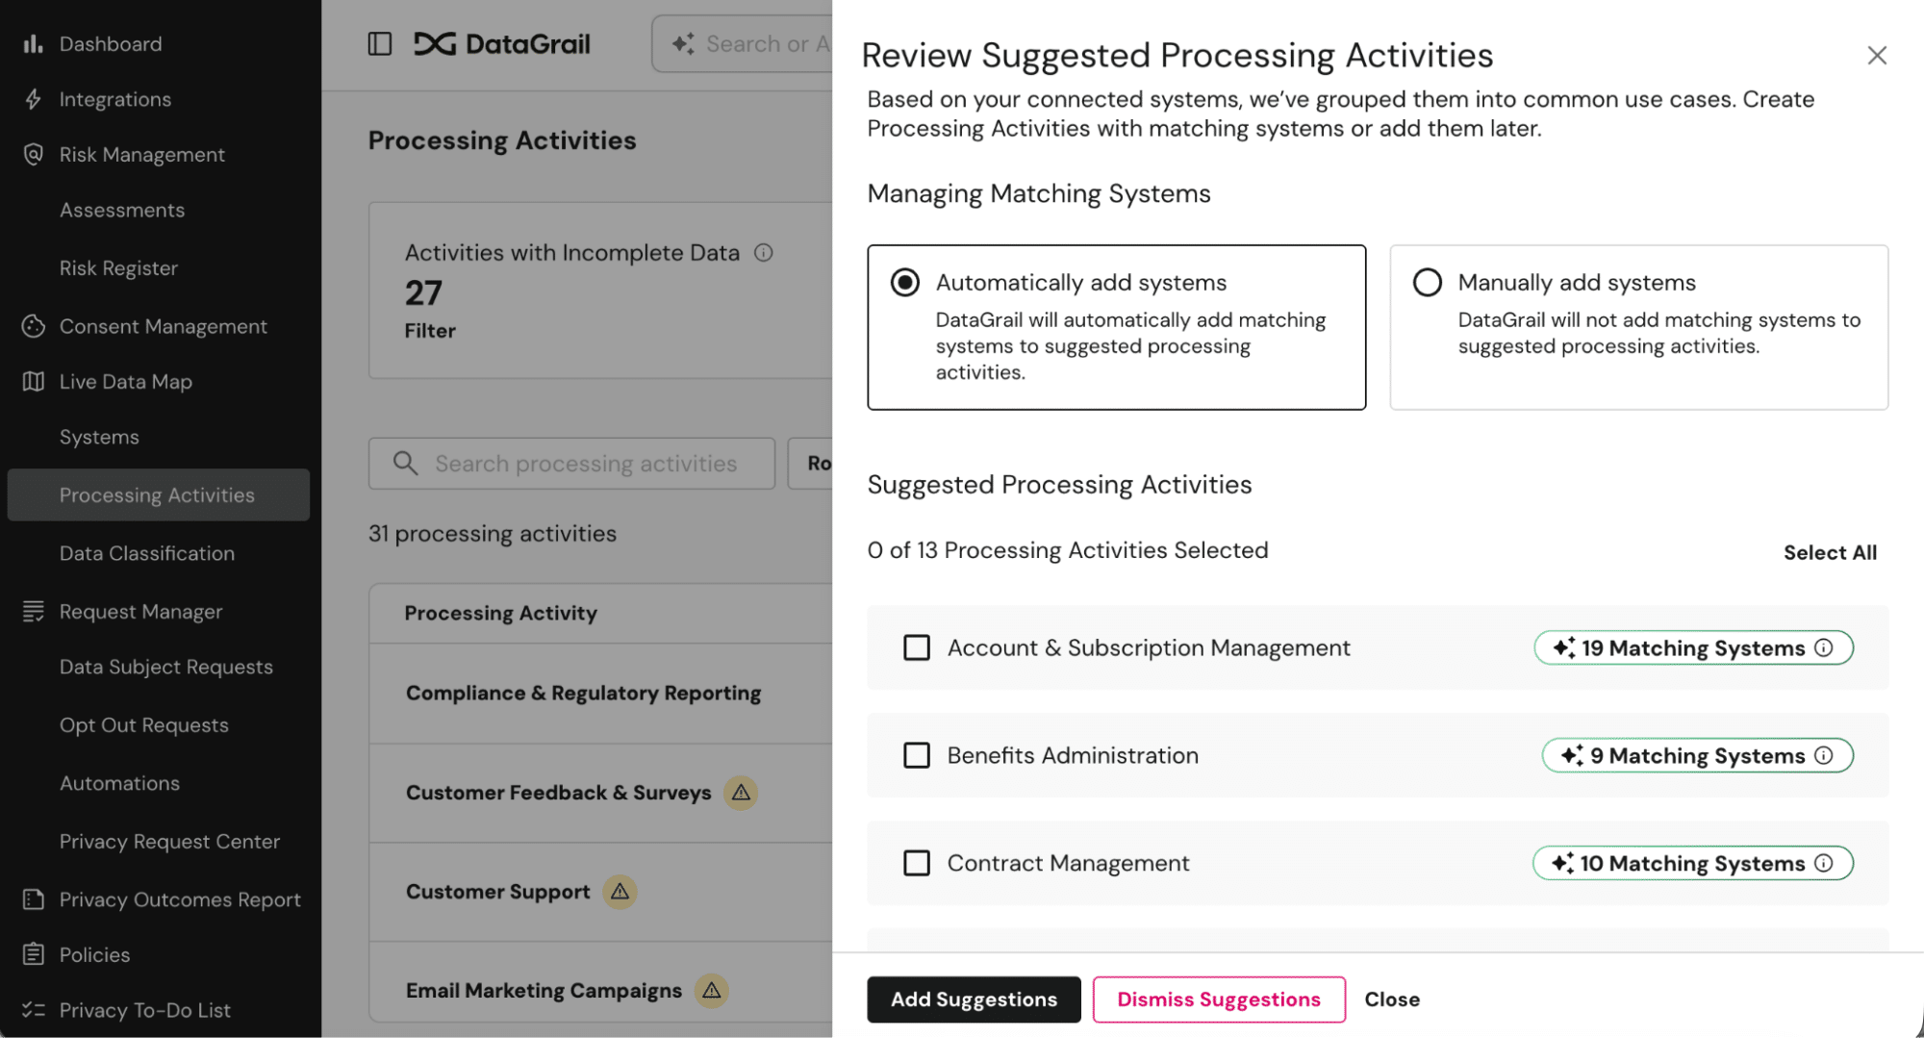Select Automatically add systems radio option
Screen dimensions: 1924x1038
pos(905,283)
